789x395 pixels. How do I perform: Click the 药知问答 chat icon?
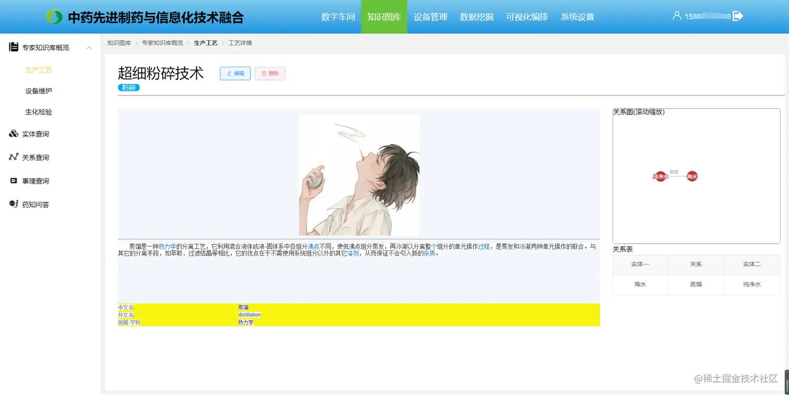click(x=14, y=204)
